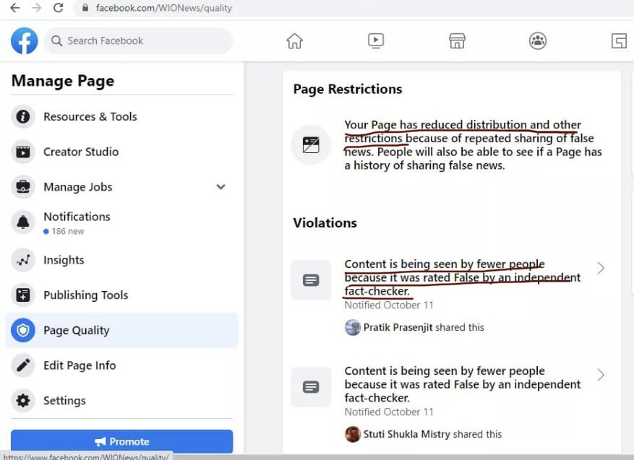The height and width of the screenshot is (460, 634).
Task: Open the Marketplace storefront icon
Action: [457, 40]
